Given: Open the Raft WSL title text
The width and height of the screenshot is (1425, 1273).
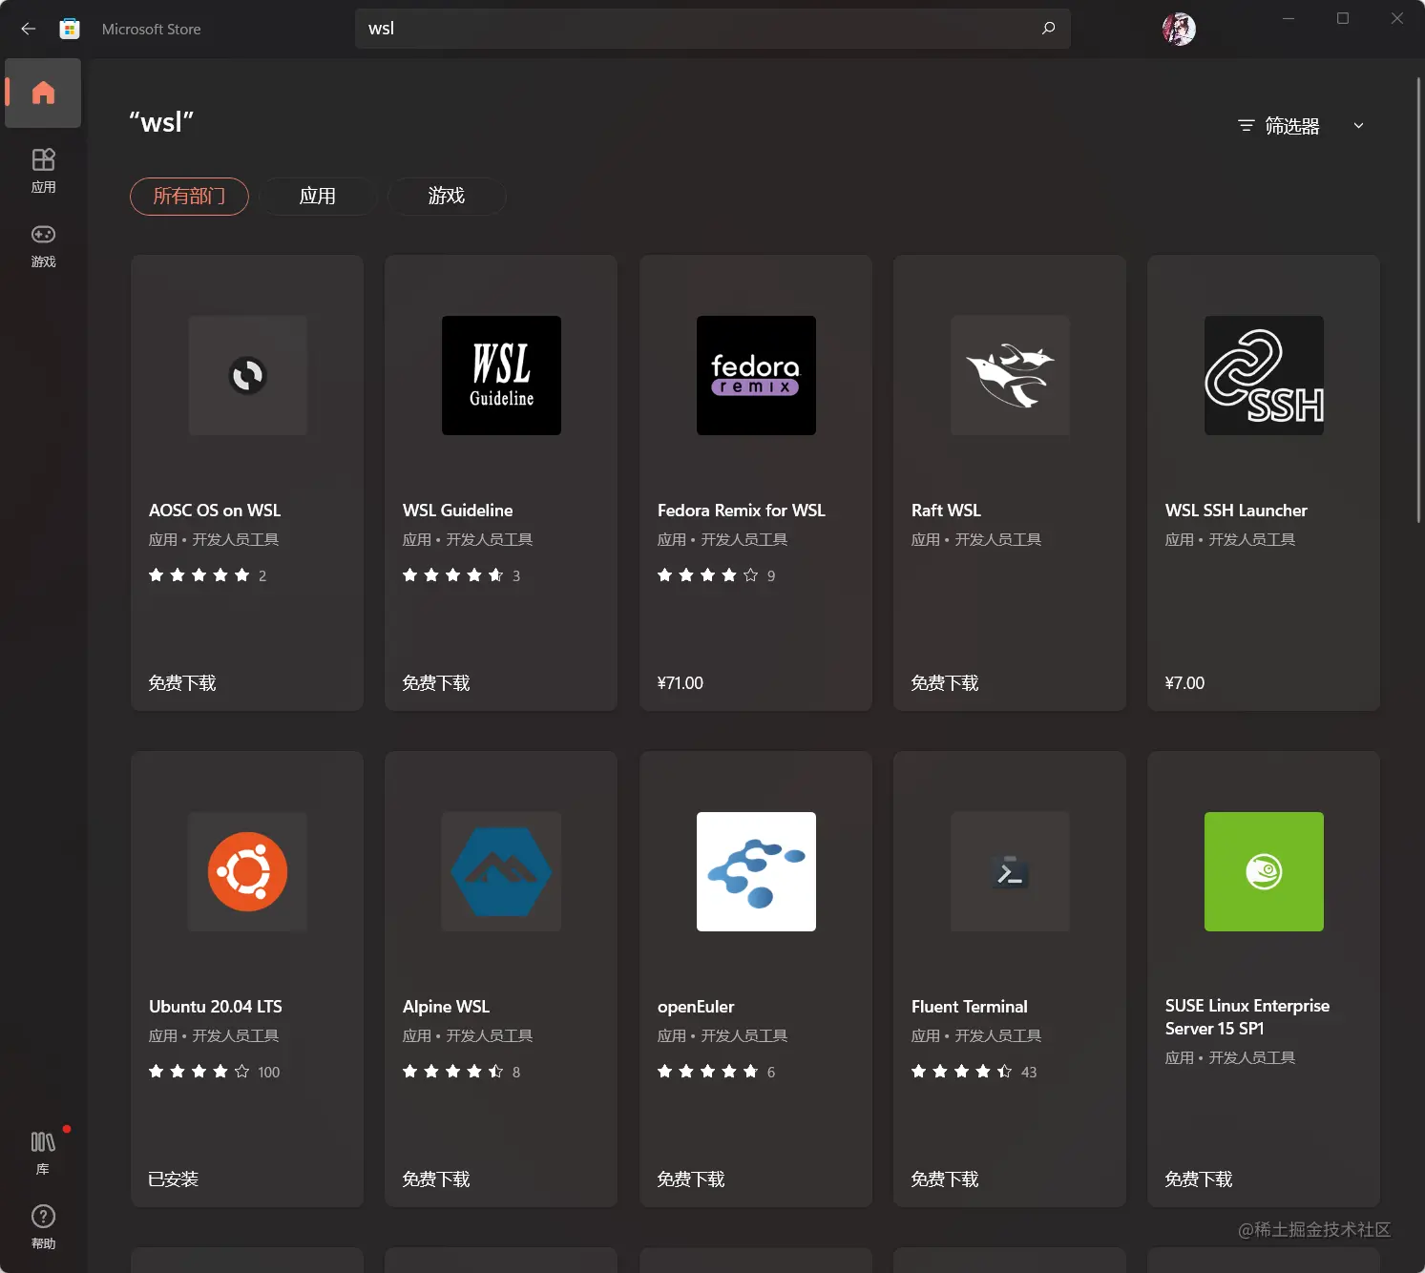Looking at the screenshot, I should pos(946,511).
